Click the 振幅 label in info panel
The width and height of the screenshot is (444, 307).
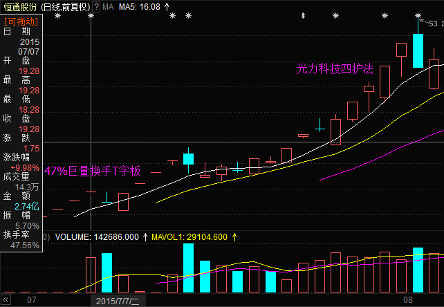click(17, 215)
